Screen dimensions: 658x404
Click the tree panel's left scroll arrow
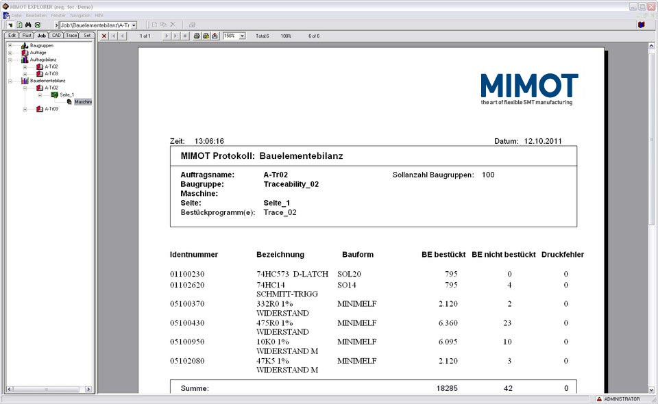pyautogui.click(x=9, y=390)
